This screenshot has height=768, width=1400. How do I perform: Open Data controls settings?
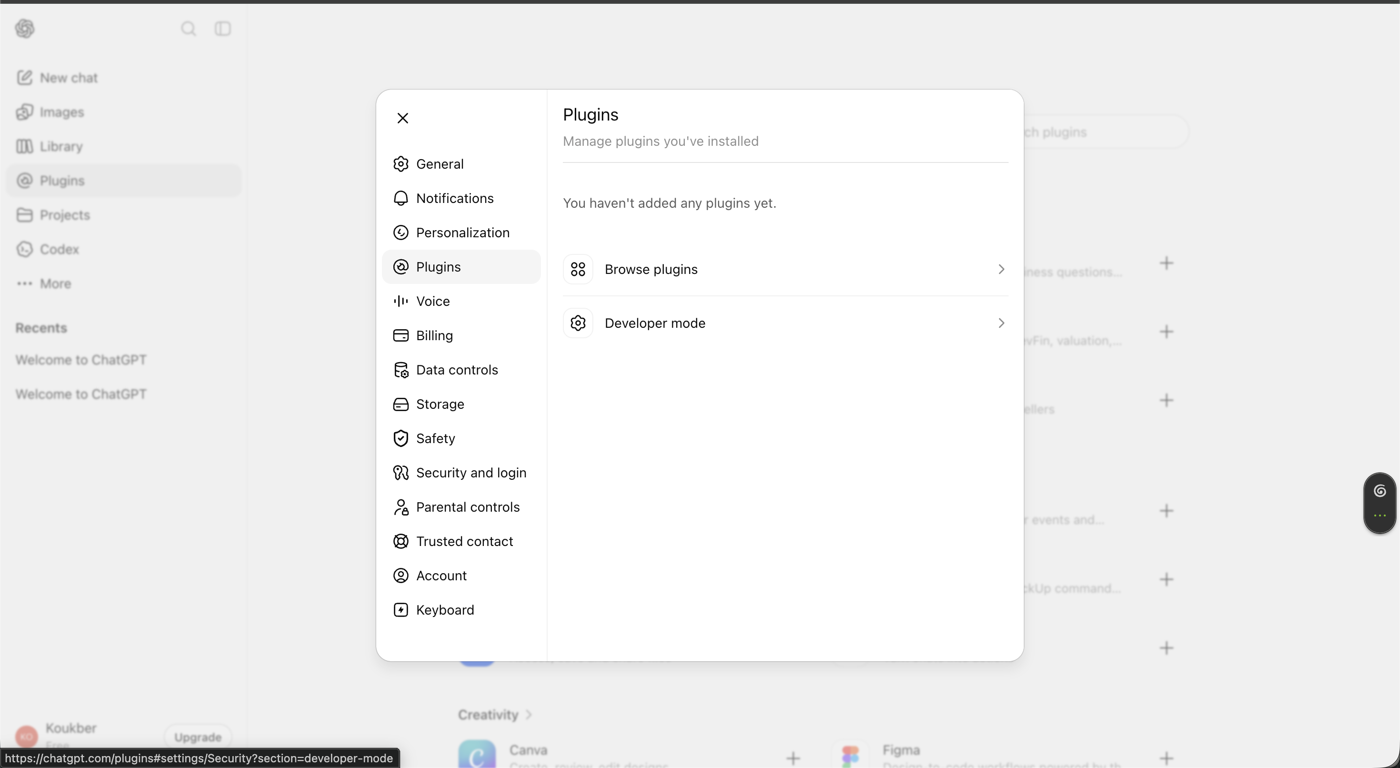click(461, 369)
